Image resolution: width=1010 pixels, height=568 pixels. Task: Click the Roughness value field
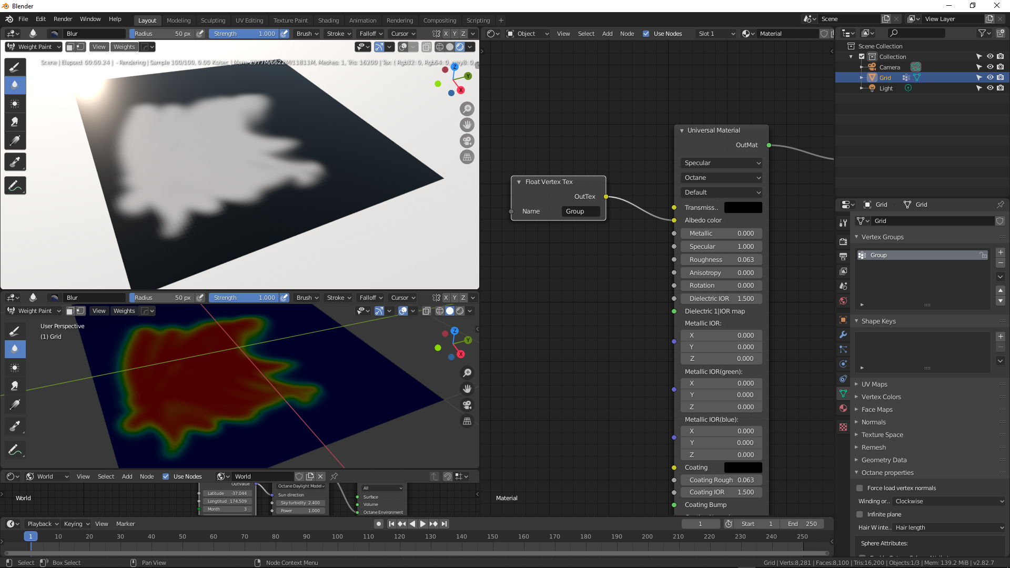click(721, 260)
